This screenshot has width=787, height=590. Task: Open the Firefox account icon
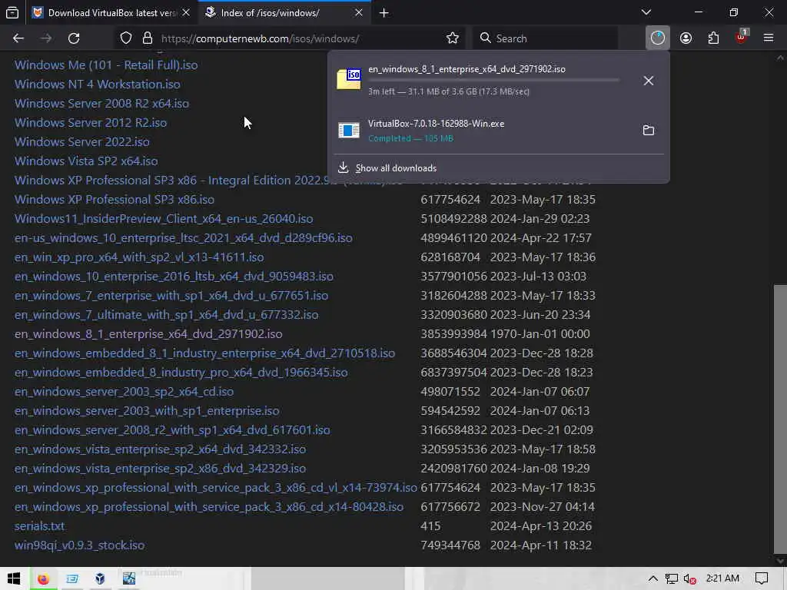pos(686,38)
